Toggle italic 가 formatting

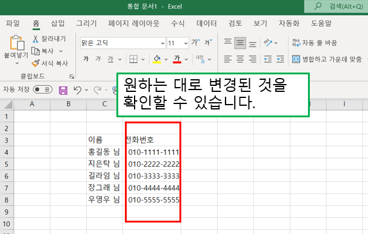tap(98, 59)
